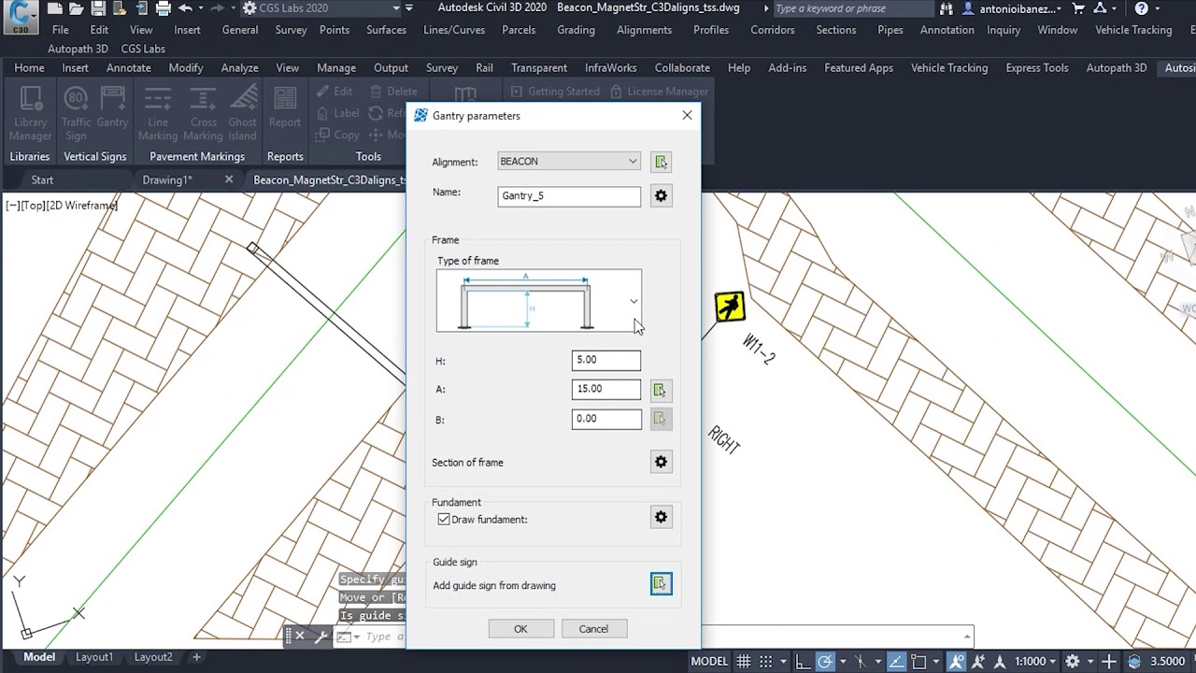
Task: Expand undo history dropdown arrow
Action: (x=203, y=8)
